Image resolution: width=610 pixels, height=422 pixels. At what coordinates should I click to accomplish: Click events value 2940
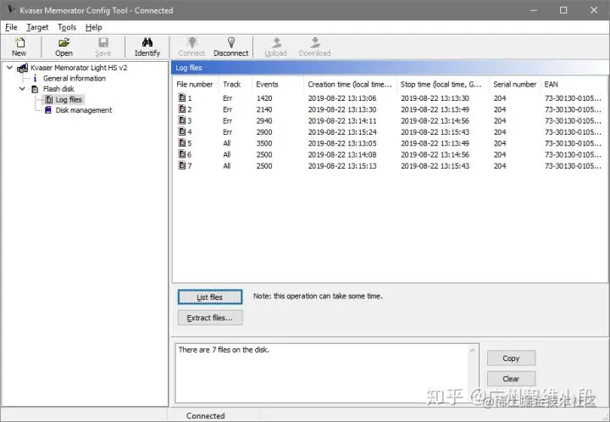264,120
